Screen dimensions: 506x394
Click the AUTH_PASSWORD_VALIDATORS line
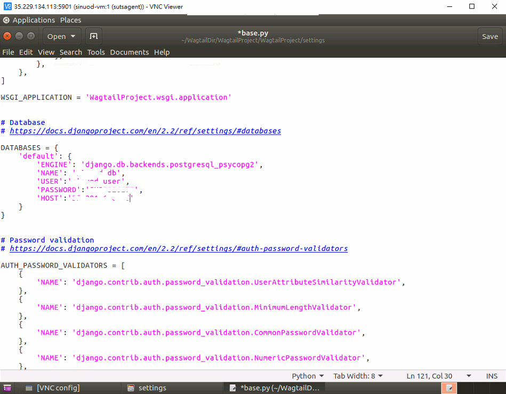pos(62,265)
